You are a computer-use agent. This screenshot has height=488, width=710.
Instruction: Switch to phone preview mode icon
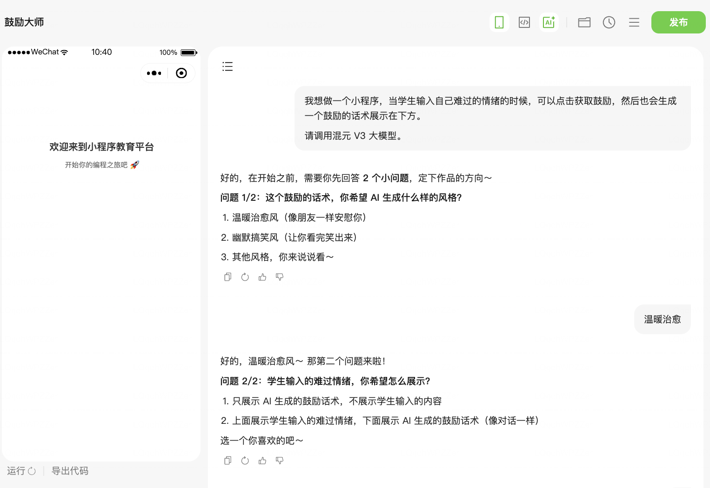point(499,22)
